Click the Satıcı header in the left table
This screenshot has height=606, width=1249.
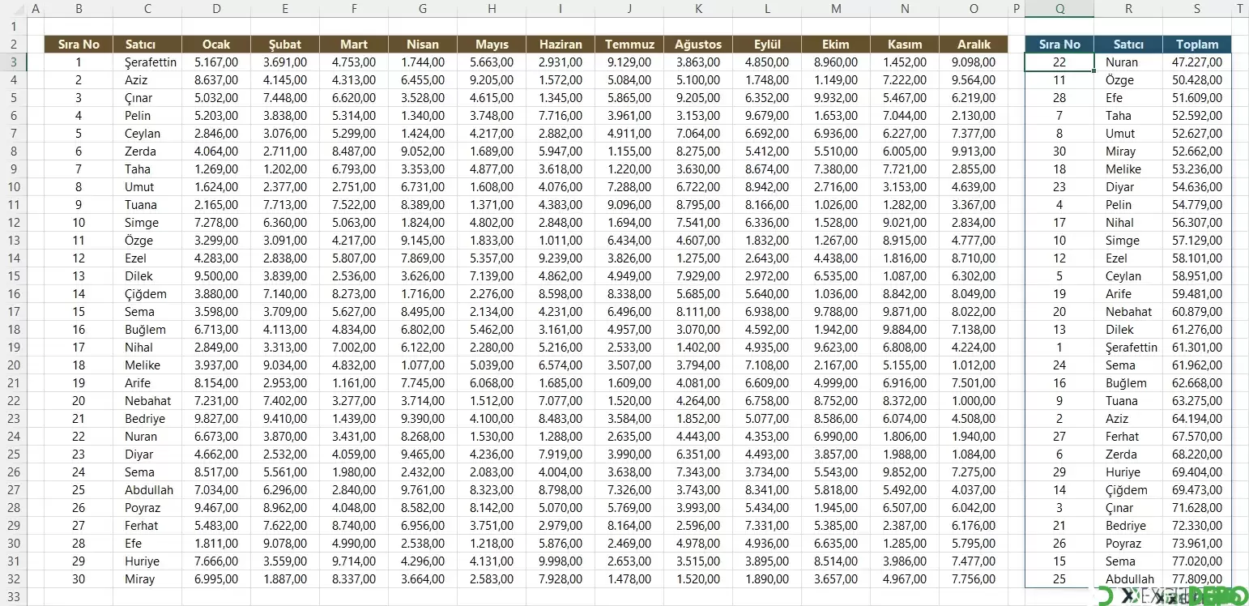(x=147, y=45)
